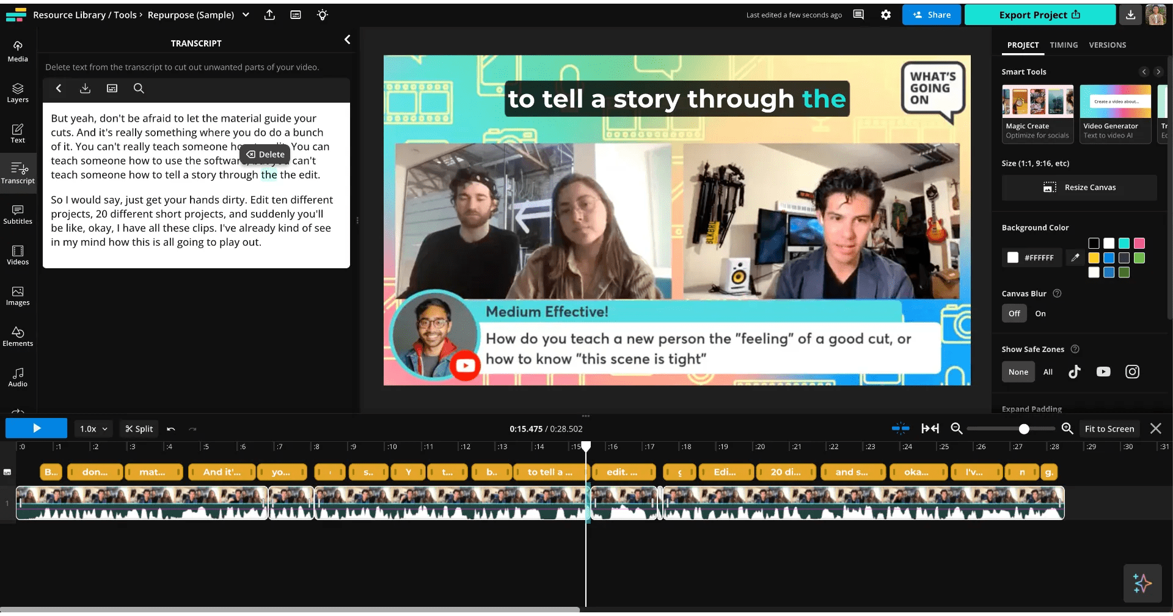Click the transcript download icon

point(85,89)
